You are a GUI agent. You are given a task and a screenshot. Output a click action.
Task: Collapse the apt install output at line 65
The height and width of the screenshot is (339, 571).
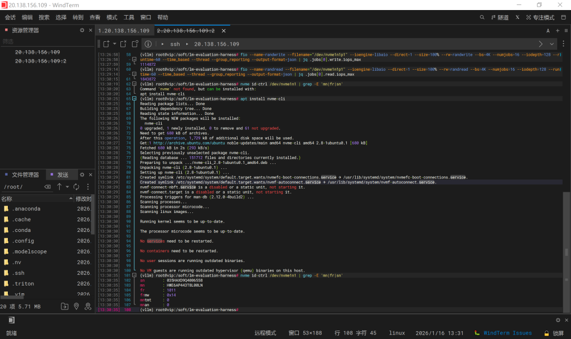[134, 99]
